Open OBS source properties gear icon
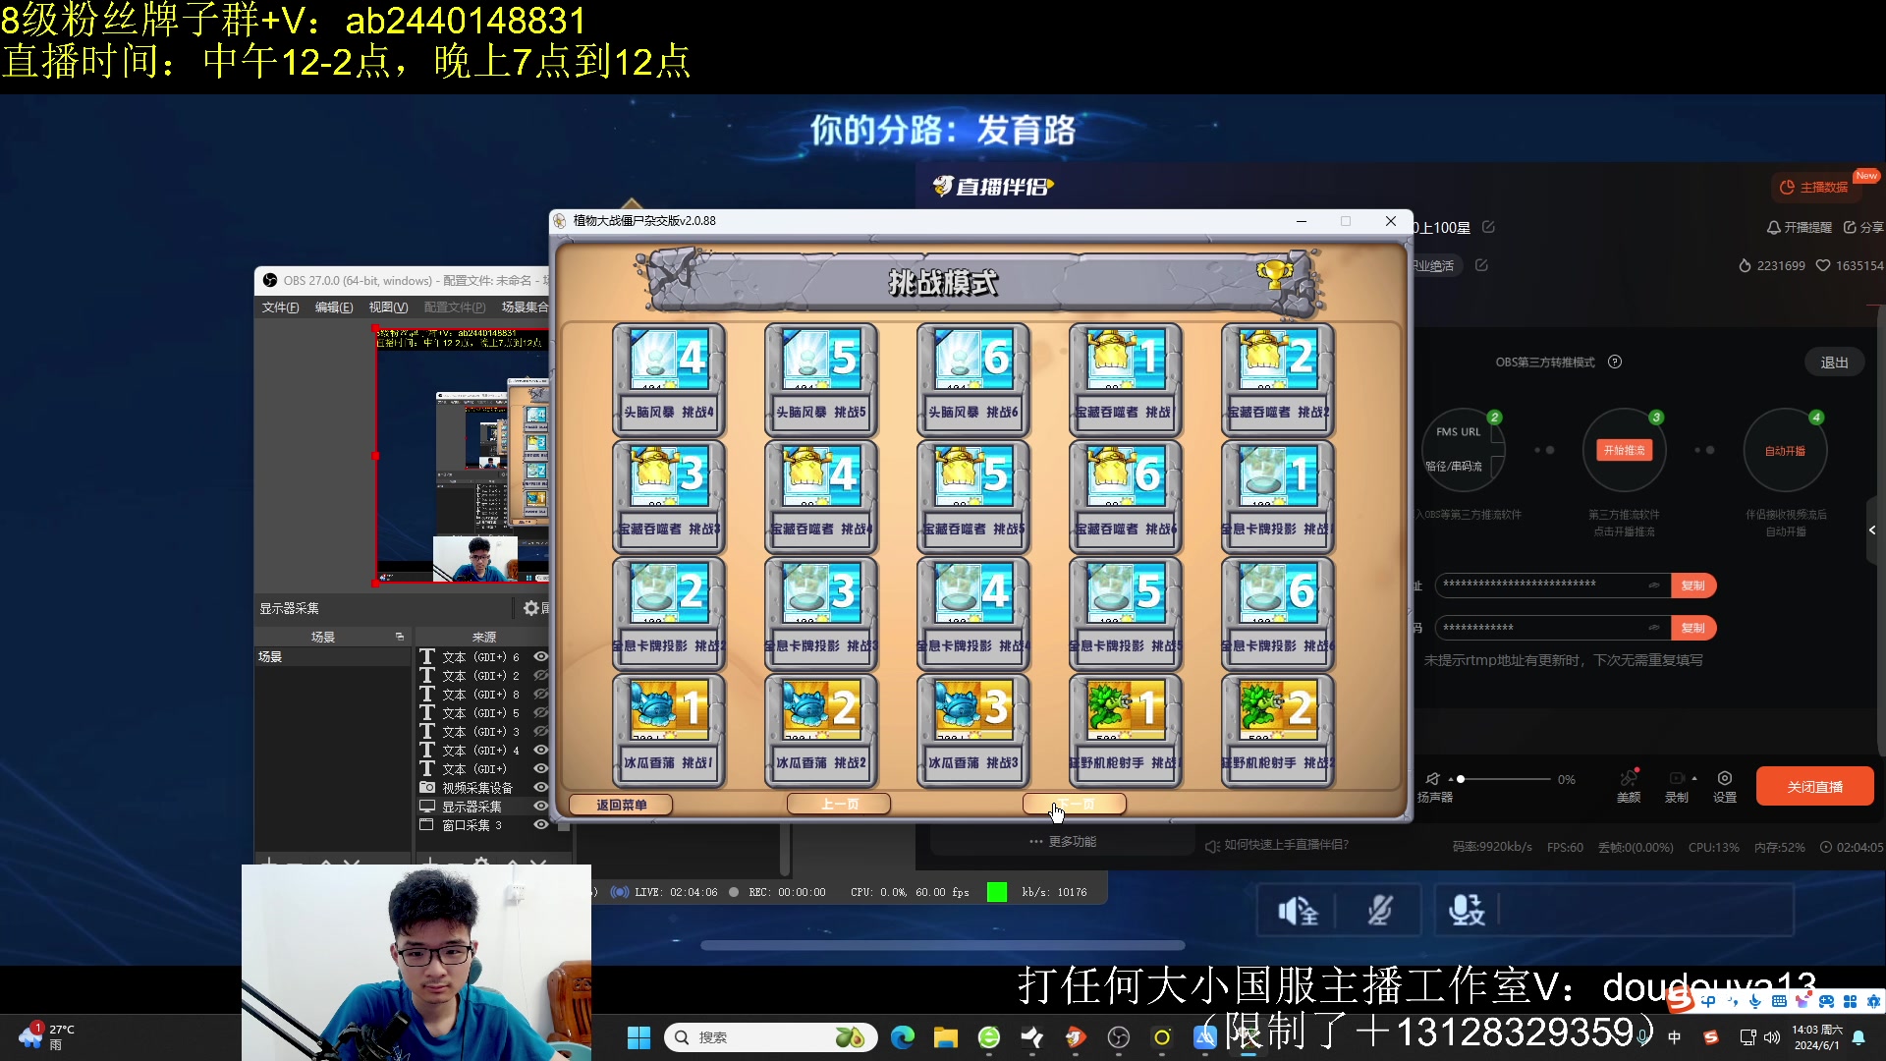Viewport: 1886px width, 1061px height. pyautogui.click(x=531, y=608)
